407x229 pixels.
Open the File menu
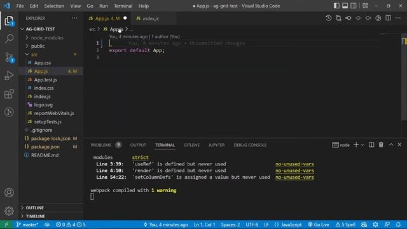[20, 6]
